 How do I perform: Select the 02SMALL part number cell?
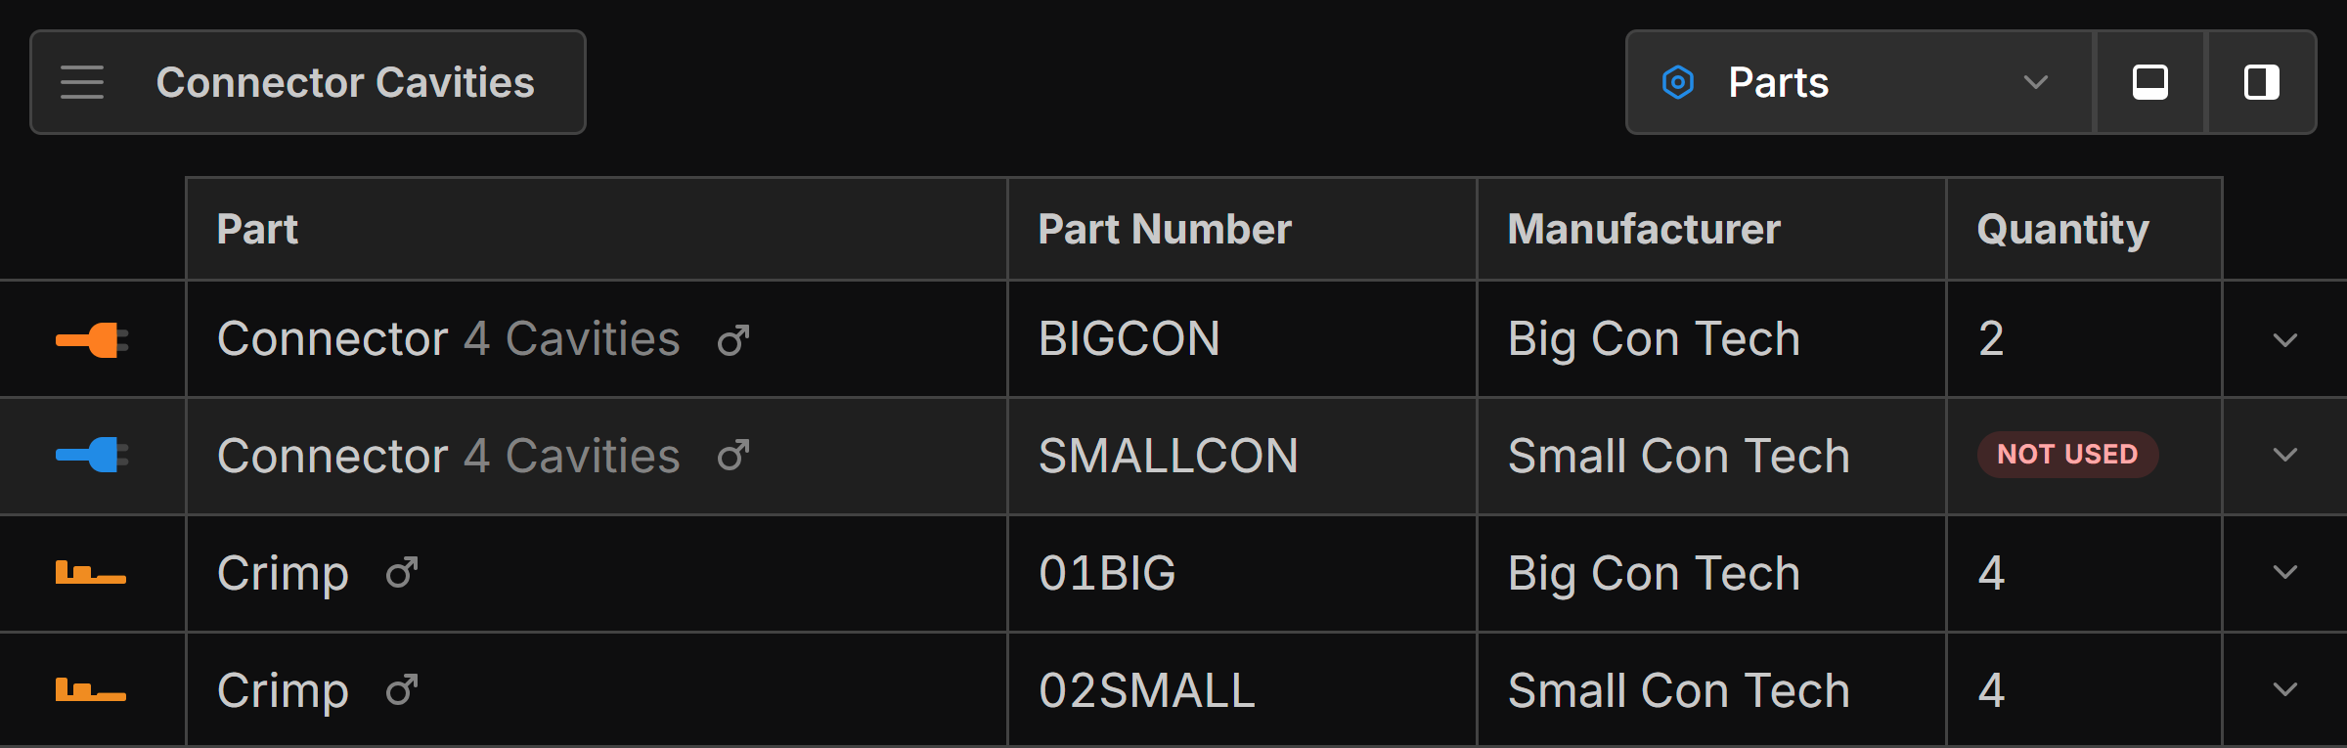coord(1146,690)
